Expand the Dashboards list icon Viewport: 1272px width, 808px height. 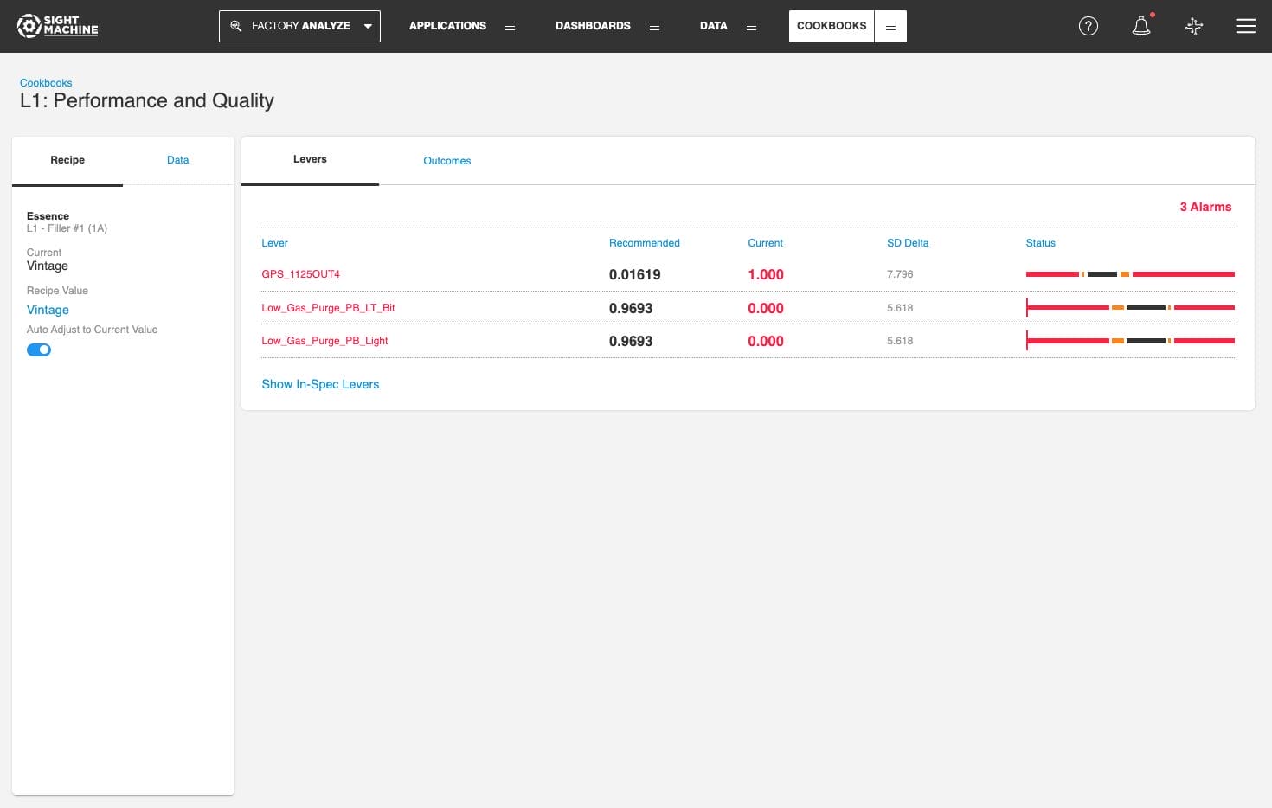click(x=654, y=26)
